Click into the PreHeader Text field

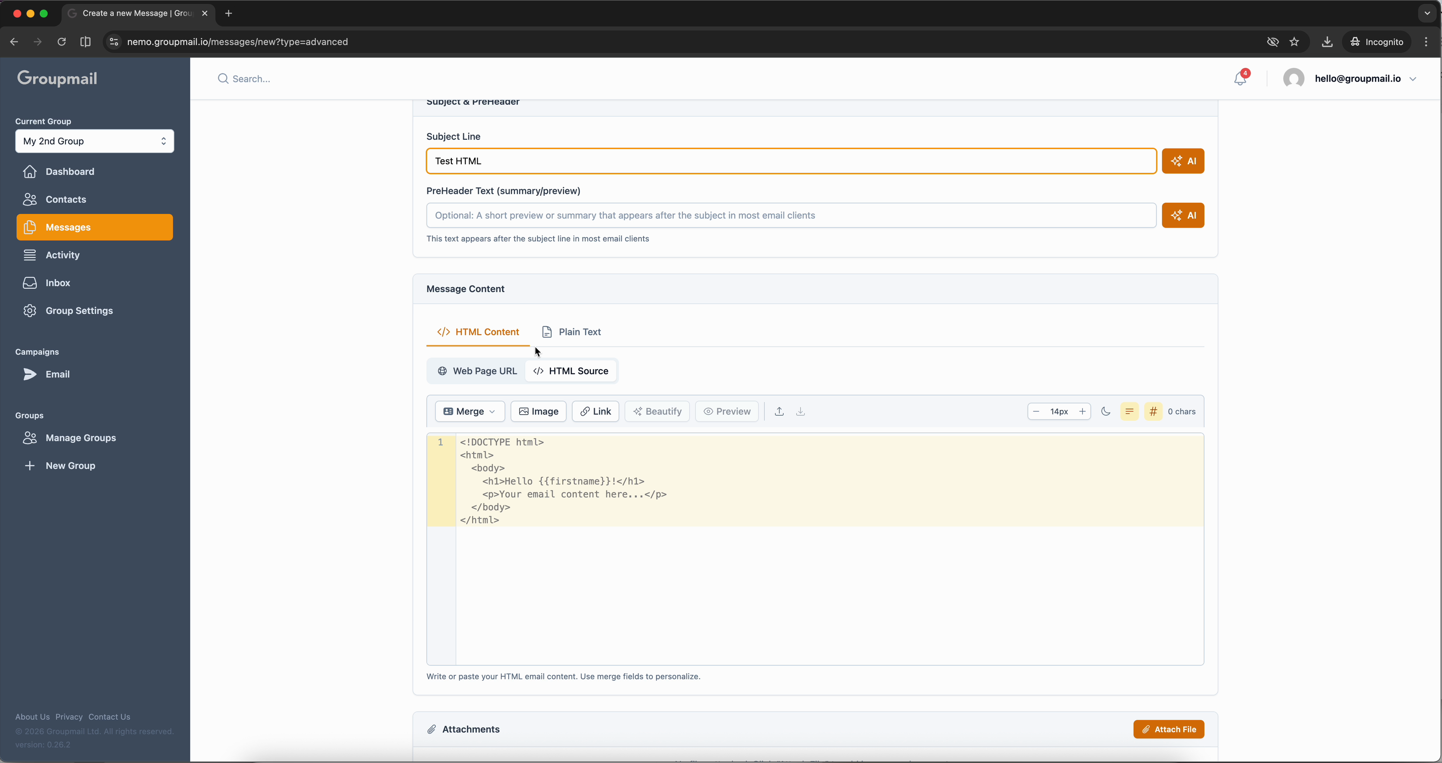click(x=790, y=215)
